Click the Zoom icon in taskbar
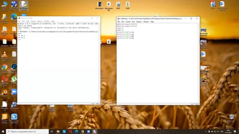The image size is (239, 134). 89,131
